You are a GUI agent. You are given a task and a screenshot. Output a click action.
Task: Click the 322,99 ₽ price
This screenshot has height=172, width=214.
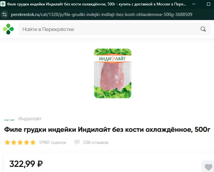(x=26, y=164)
